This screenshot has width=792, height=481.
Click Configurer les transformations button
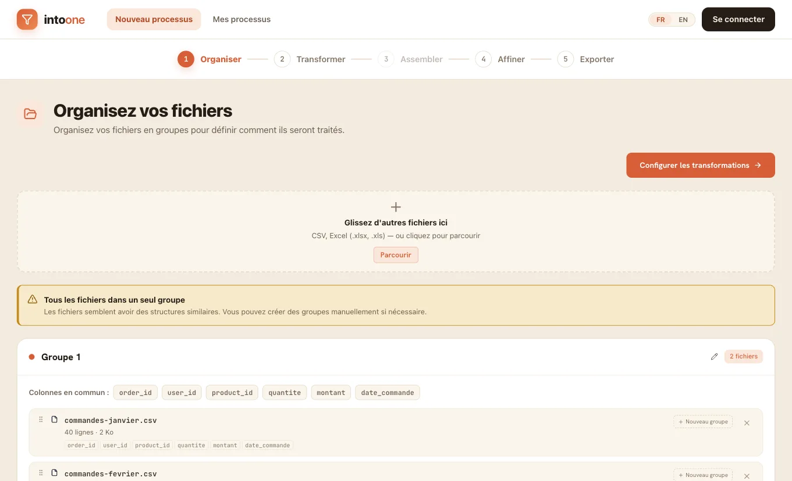(701, 165)
